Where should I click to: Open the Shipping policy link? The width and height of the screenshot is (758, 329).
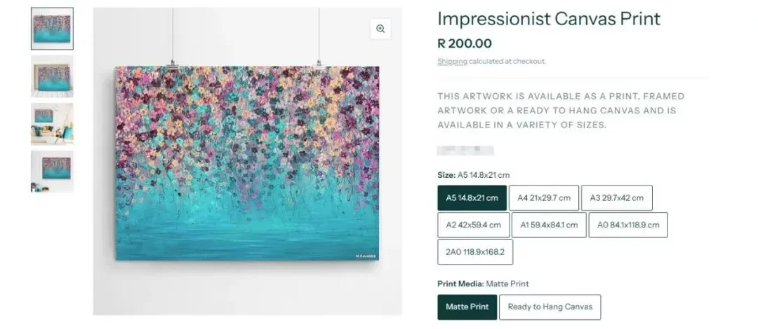click(452, 62)
